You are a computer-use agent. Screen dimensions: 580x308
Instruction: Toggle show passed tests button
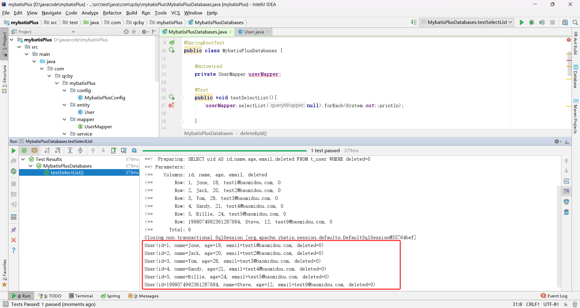[24, 150]
